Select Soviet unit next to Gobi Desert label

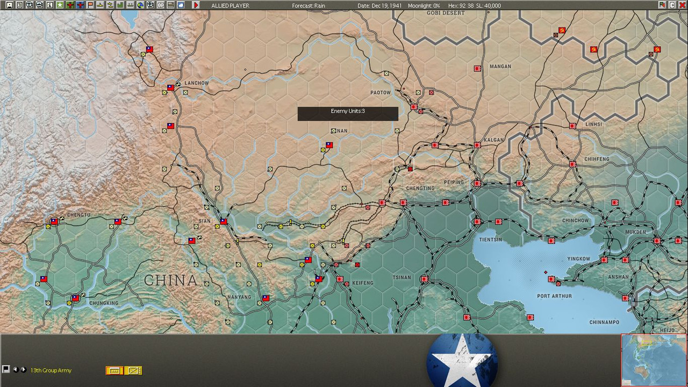click(x=562, y=30)
